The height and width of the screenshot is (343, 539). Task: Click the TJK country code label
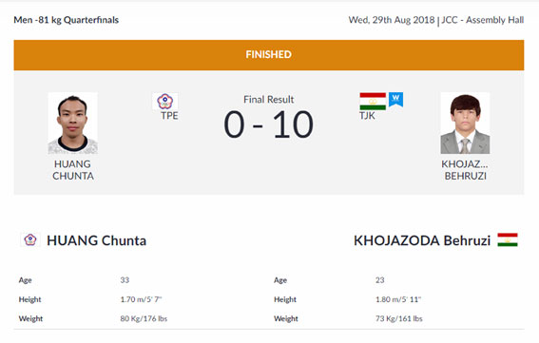coord(367,116)
